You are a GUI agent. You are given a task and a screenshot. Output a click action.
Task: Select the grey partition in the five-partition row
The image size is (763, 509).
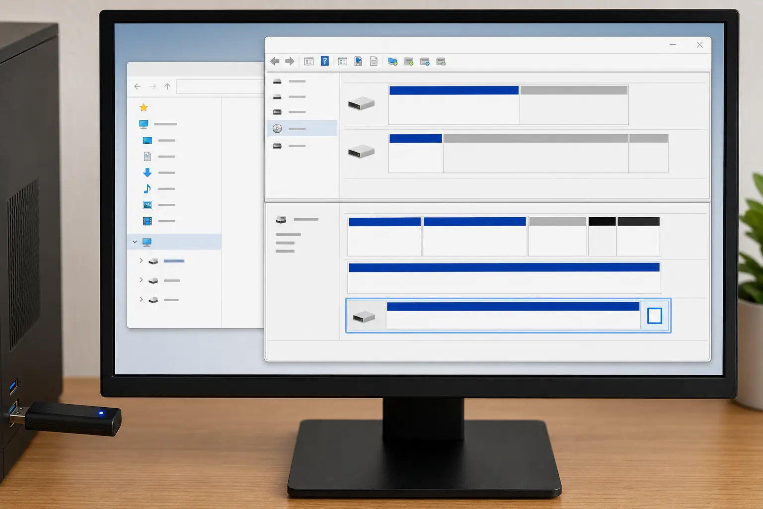[557, 236]
